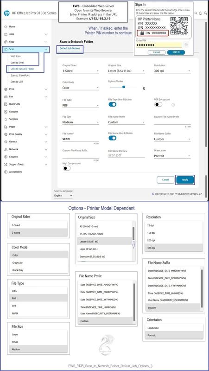Open the Color Mode dropdown
Viewport: 209px width, 371px height.
pos(81,88)
